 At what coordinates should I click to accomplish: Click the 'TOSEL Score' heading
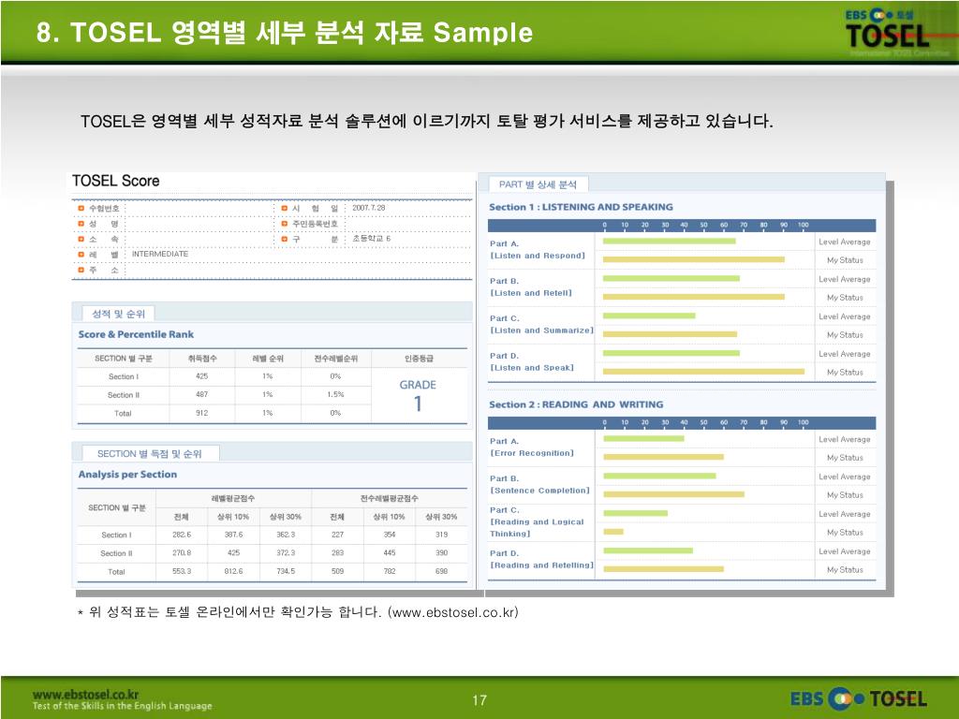(115, 181)
